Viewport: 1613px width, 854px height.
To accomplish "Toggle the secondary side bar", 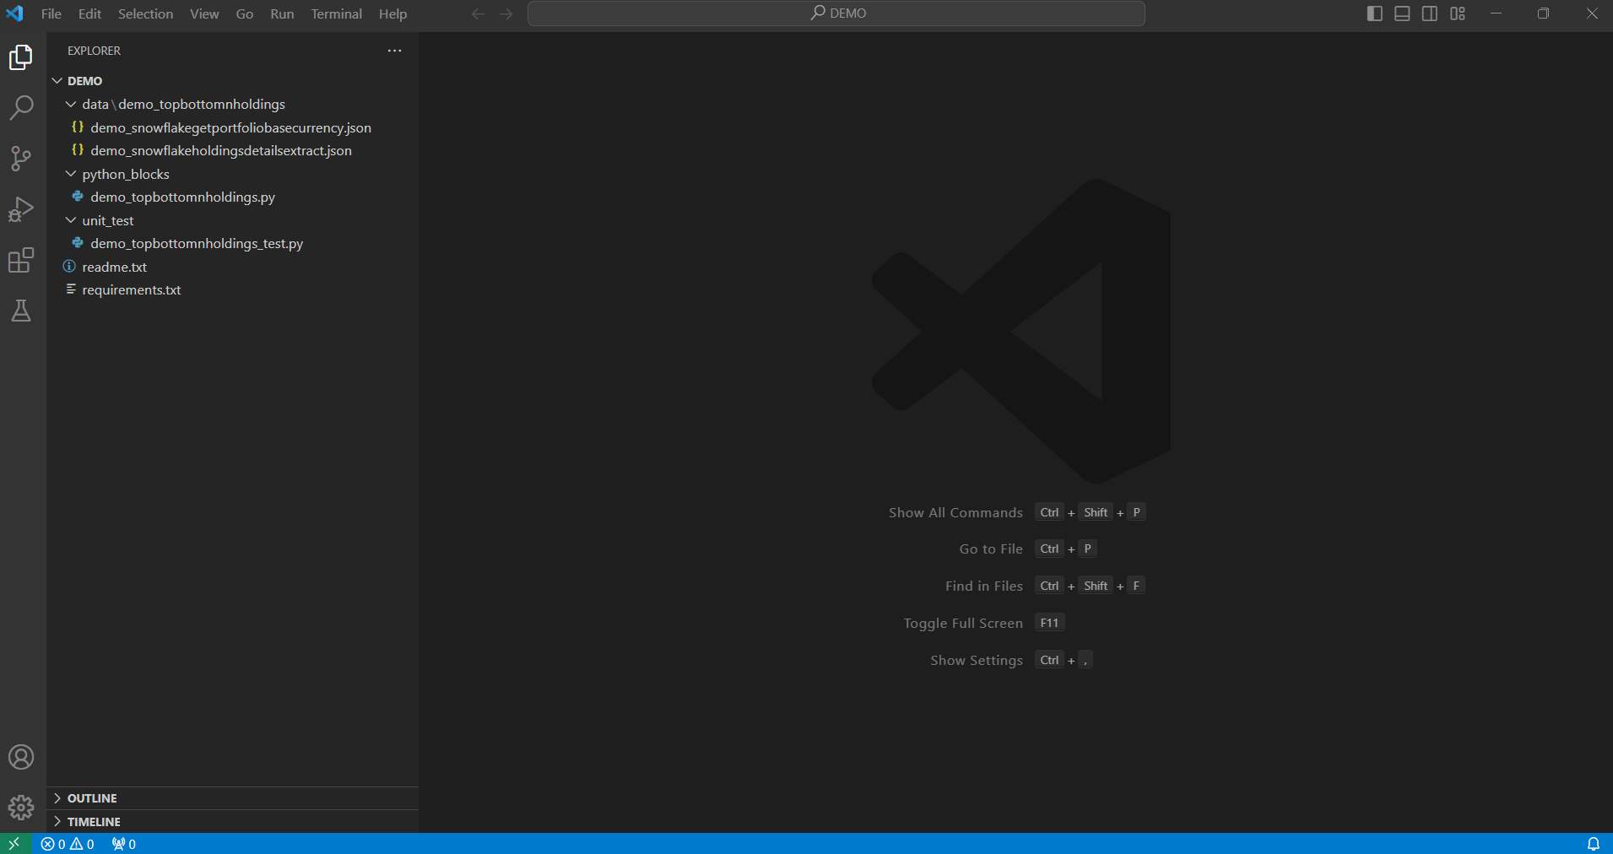I will pyautogui.click(x=1430, y=14).
